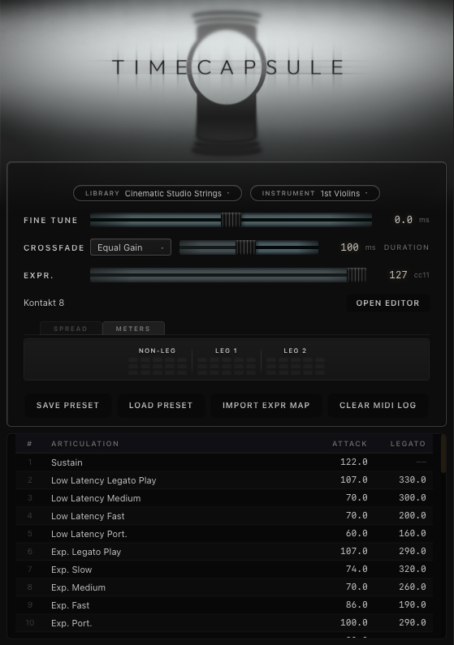The width and height of the screenshot is (454, 645).
Task: Click Exp. Slow attack value 74.0
Action: (x=357, y=570)
